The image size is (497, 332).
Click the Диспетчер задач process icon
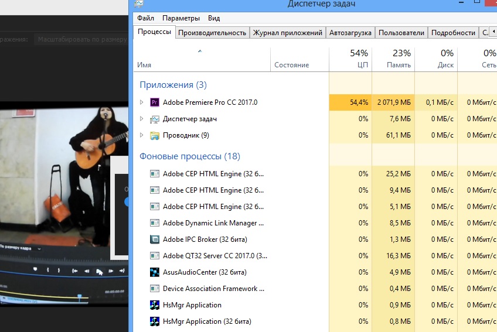pos(155,119)
